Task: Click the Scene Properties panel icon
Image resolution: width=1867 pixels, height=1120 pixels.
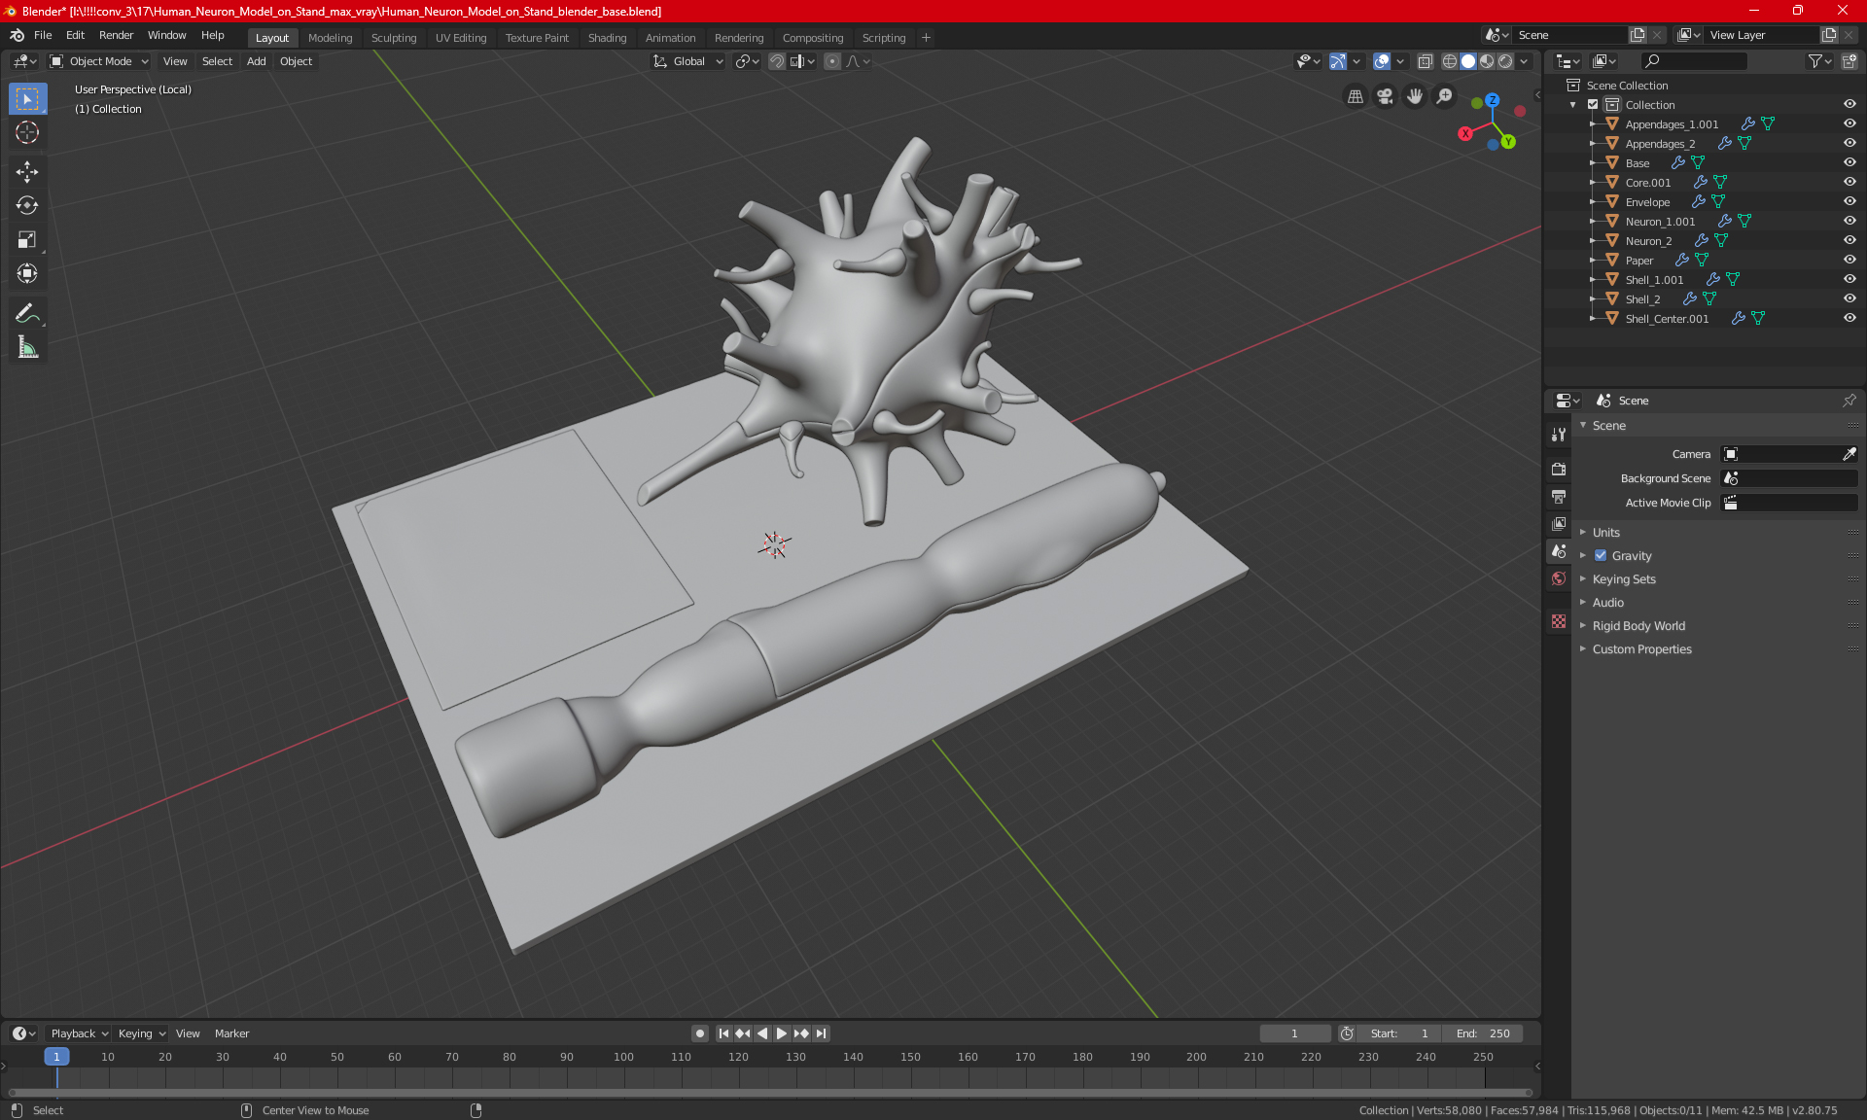Action: (1559, 550)
